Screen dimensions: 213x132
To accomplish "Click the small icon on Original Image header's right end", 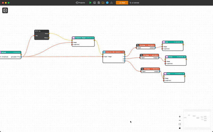I will coord(93,38).
